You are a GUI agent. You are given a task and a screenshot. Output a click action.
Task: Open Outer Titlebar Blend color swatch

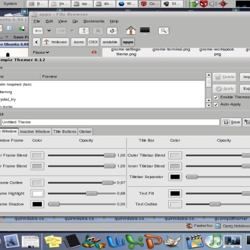point(175,156)
